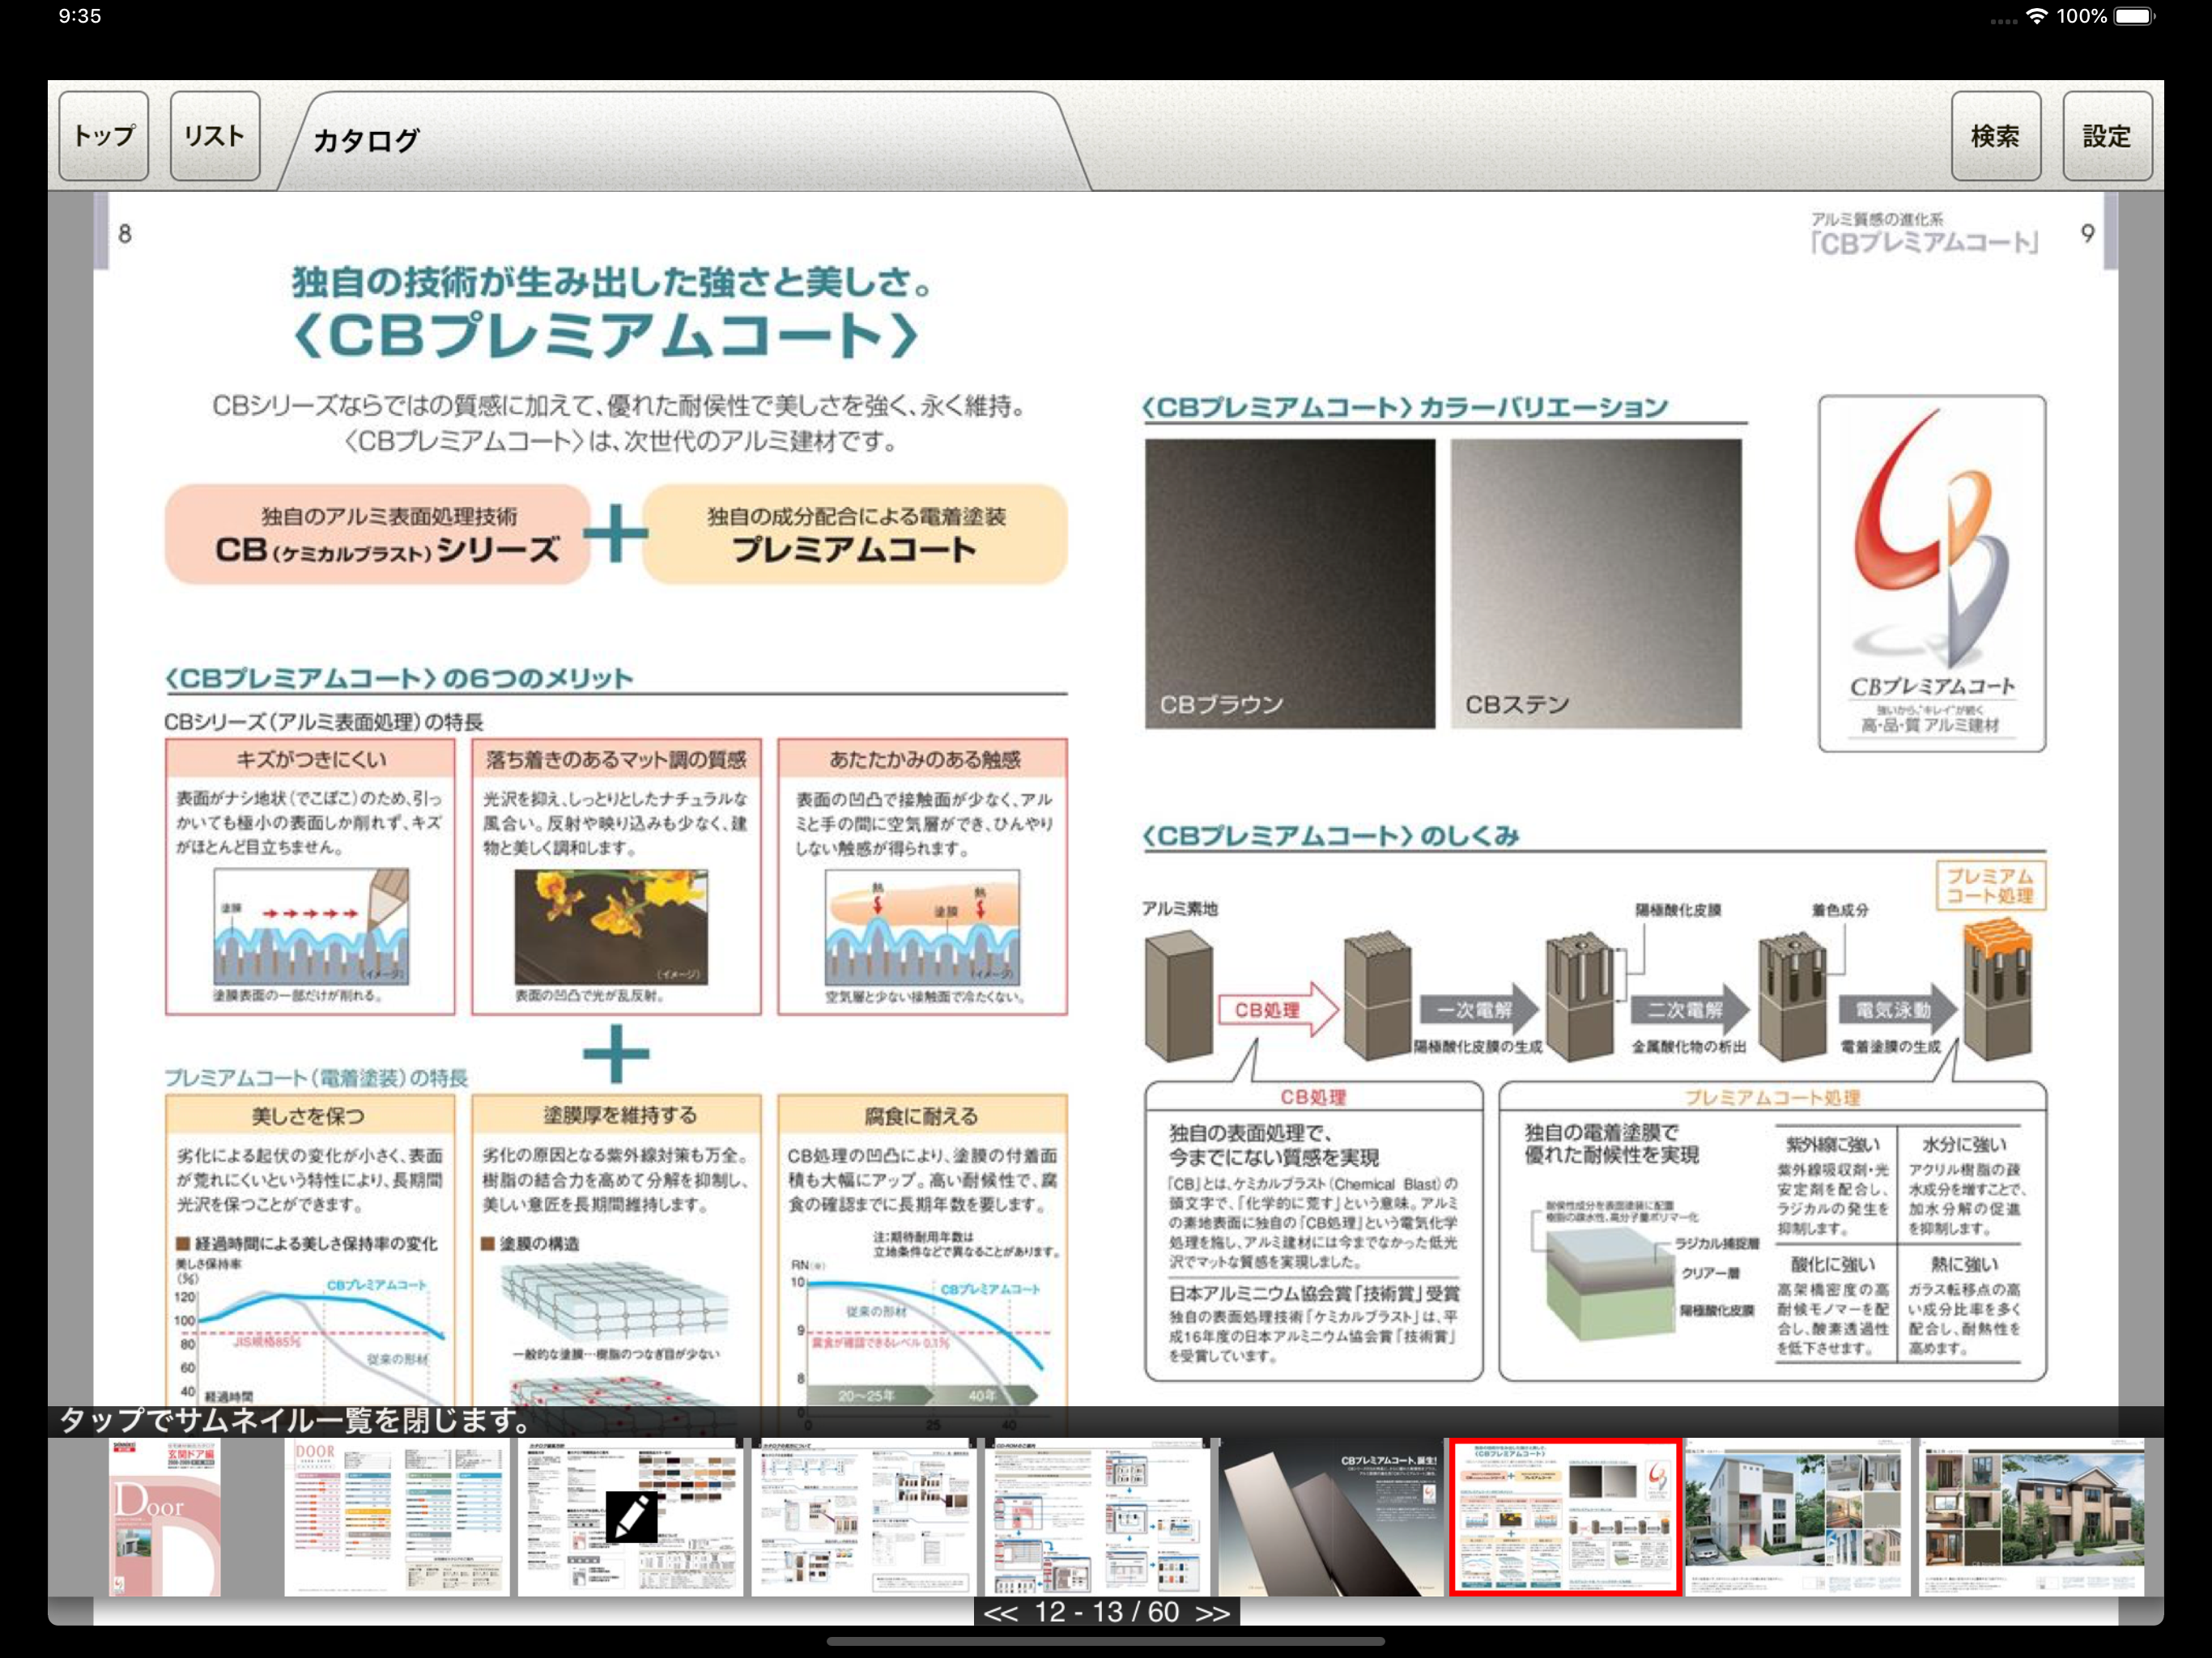Image resolution: width=2212 pixels, height=1658 pixels.
Task: Open the dark door panels CBプレミアムコート thumbnail
Action: [1330, 1518]
